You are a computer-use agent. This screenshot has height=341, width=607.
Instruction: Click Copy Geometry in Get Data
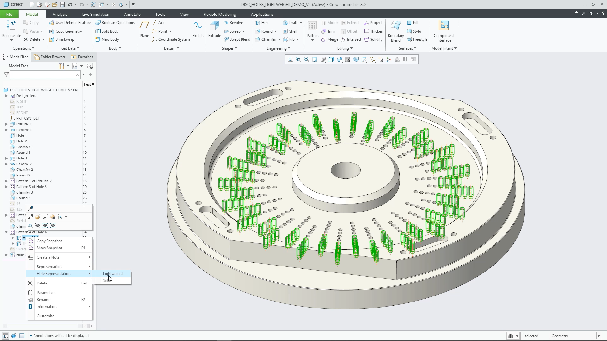pos(66,31)
